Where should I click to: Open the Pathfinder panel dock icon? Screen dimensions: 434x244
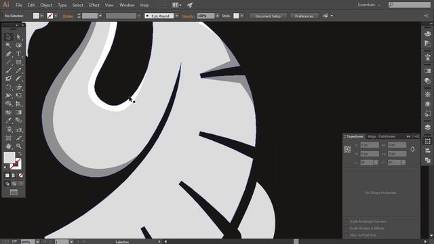click(427, 160)
